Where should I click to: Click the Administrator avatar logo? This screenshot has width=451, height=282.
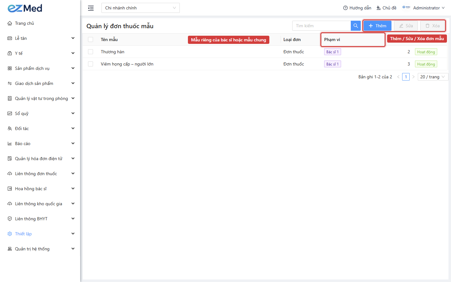tap(406, 8)
